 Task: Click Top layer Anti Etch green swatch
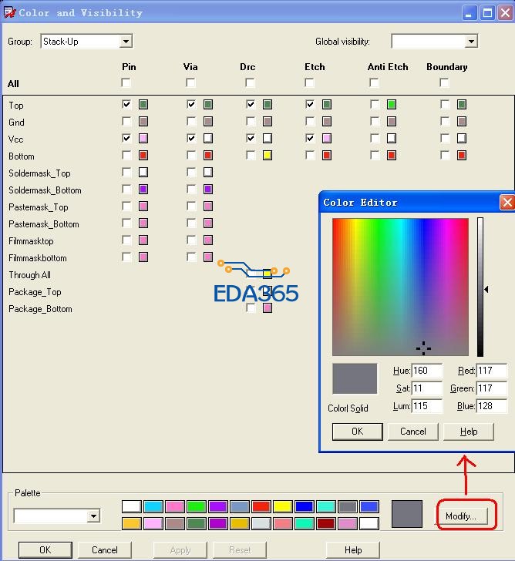[392, 105]
